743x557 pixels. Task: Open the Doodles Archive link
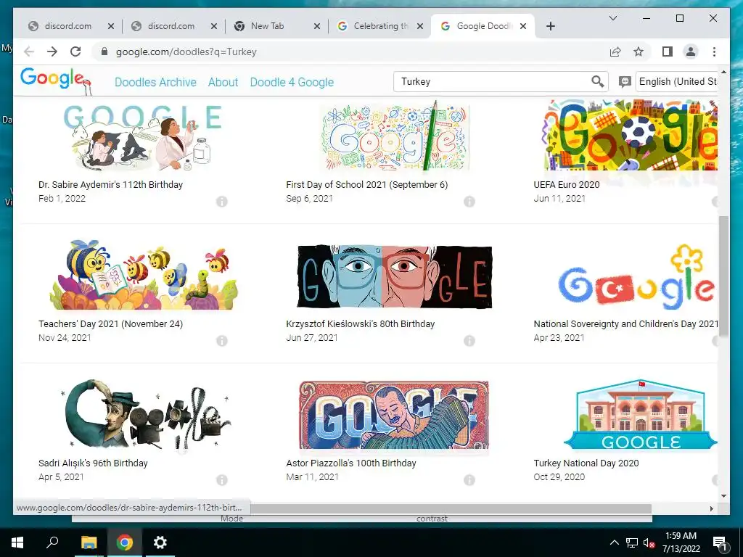[155, 82]
